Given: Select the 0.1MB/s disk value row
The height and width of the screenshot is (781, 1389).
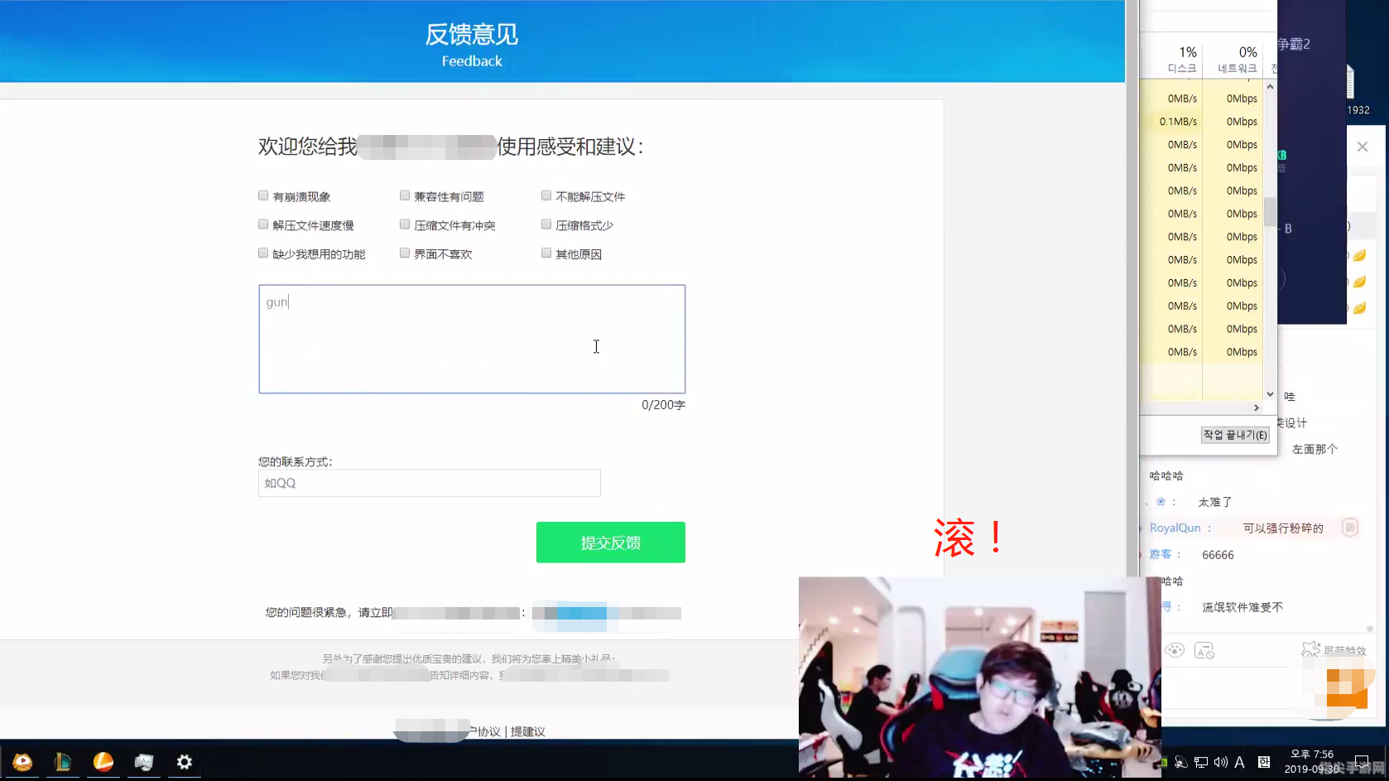Looking at the screenshot, I should click(x=1178, y=122).
